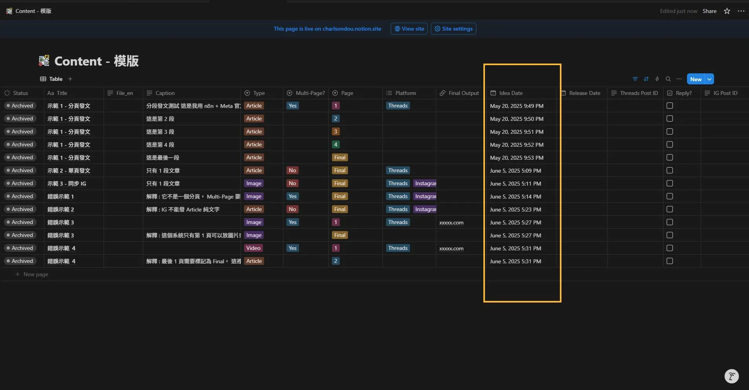The image size is (749, 390).
Task: Check Reply? box for first row
Action: pyautogui.click(x=670, y=106)
